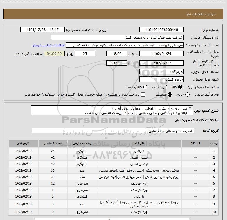Click the rectangular profile item in row 9
Viewport: 227px width, 220px height.
click(x=139, y=204)
